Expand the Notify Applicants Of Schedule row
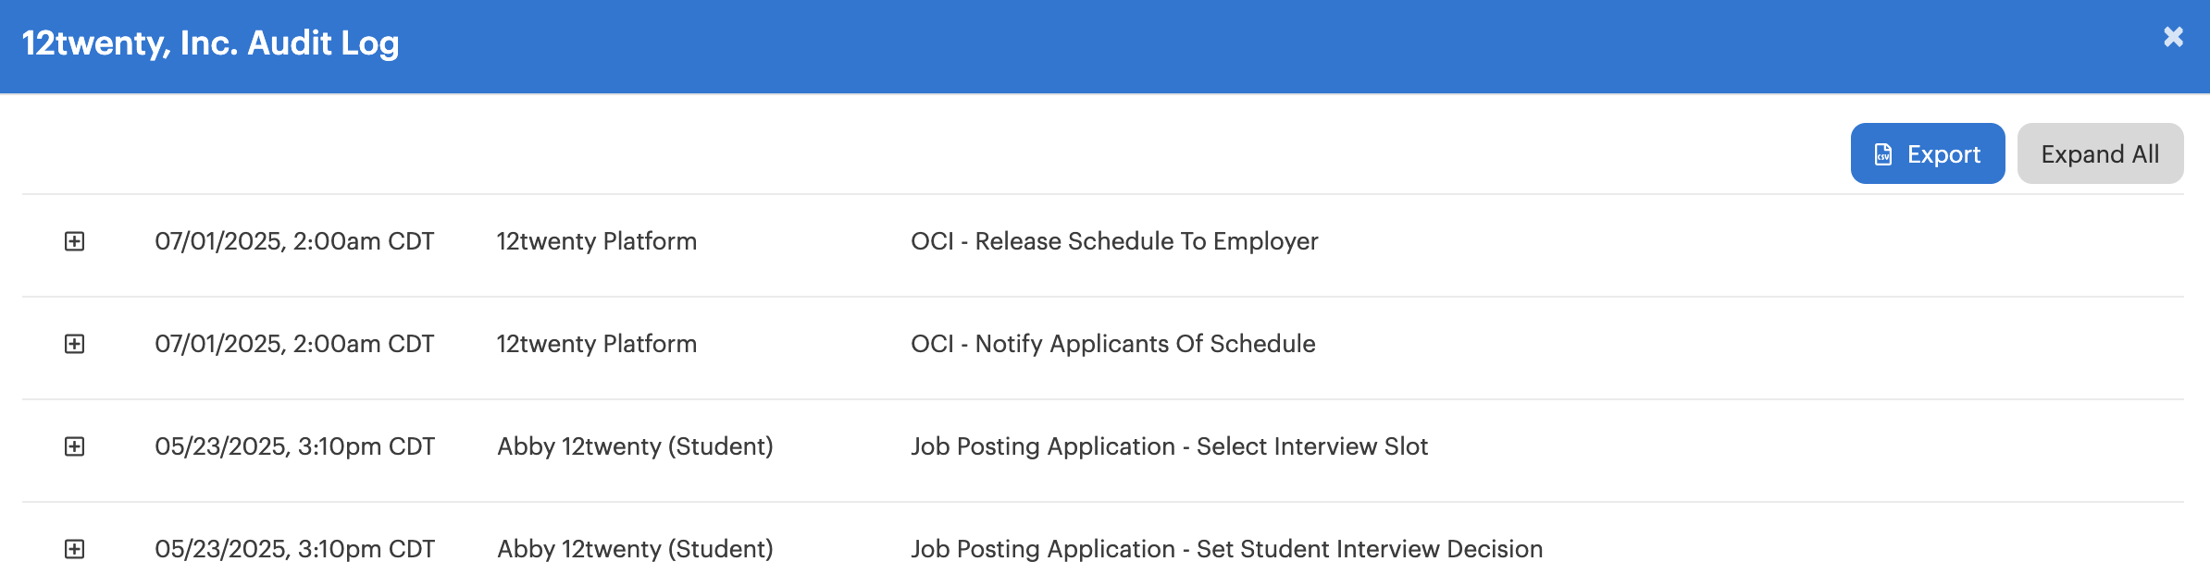2210x586 pixels. tap(75, 344)
